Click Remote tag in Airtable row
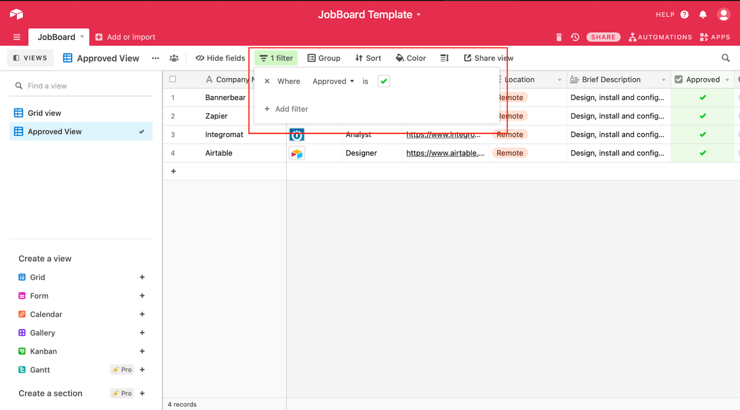 (x=510, y=153)
